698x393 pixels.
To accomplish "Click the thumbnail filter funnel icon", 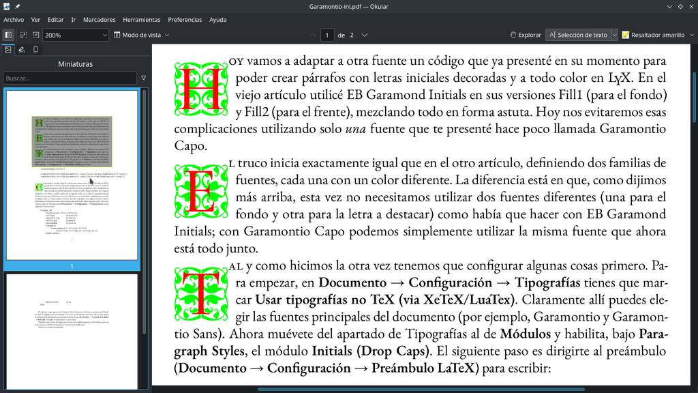I will (143, 78).
